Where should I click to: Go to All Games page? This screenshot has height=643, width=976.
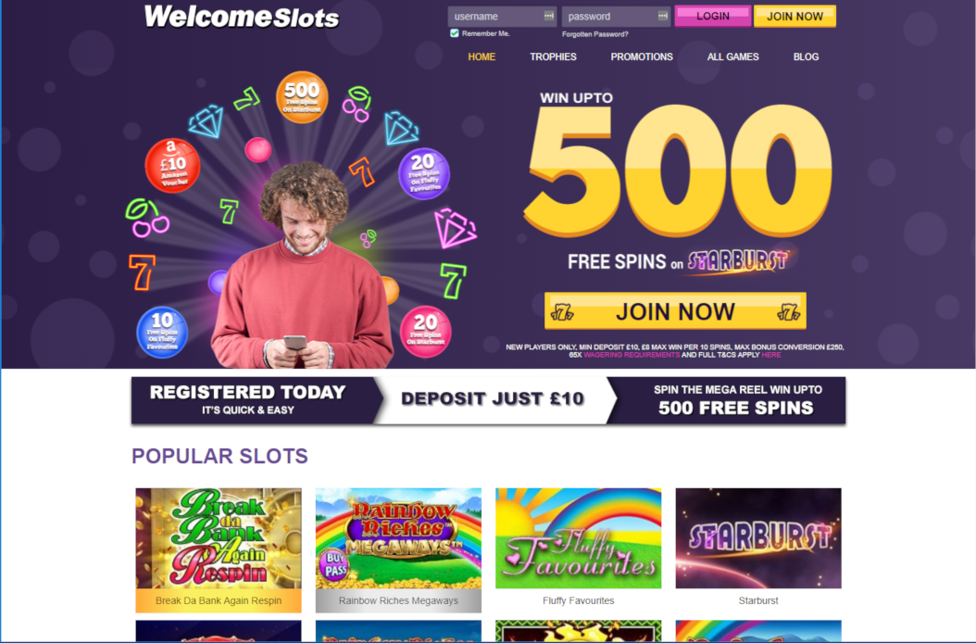[x=732, y=57]
